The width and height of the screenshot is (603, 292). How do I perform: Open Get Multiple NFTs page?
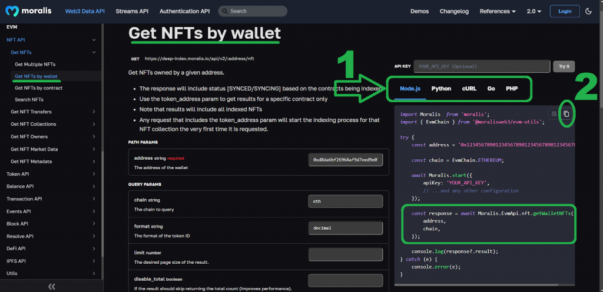coord(35,64)
